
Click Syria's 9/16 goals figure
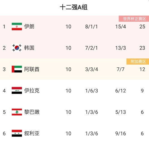point(121,133)
